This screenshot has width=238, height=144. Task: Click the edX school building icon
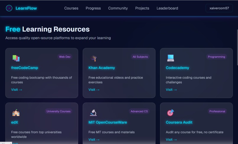tap(16, 113)
